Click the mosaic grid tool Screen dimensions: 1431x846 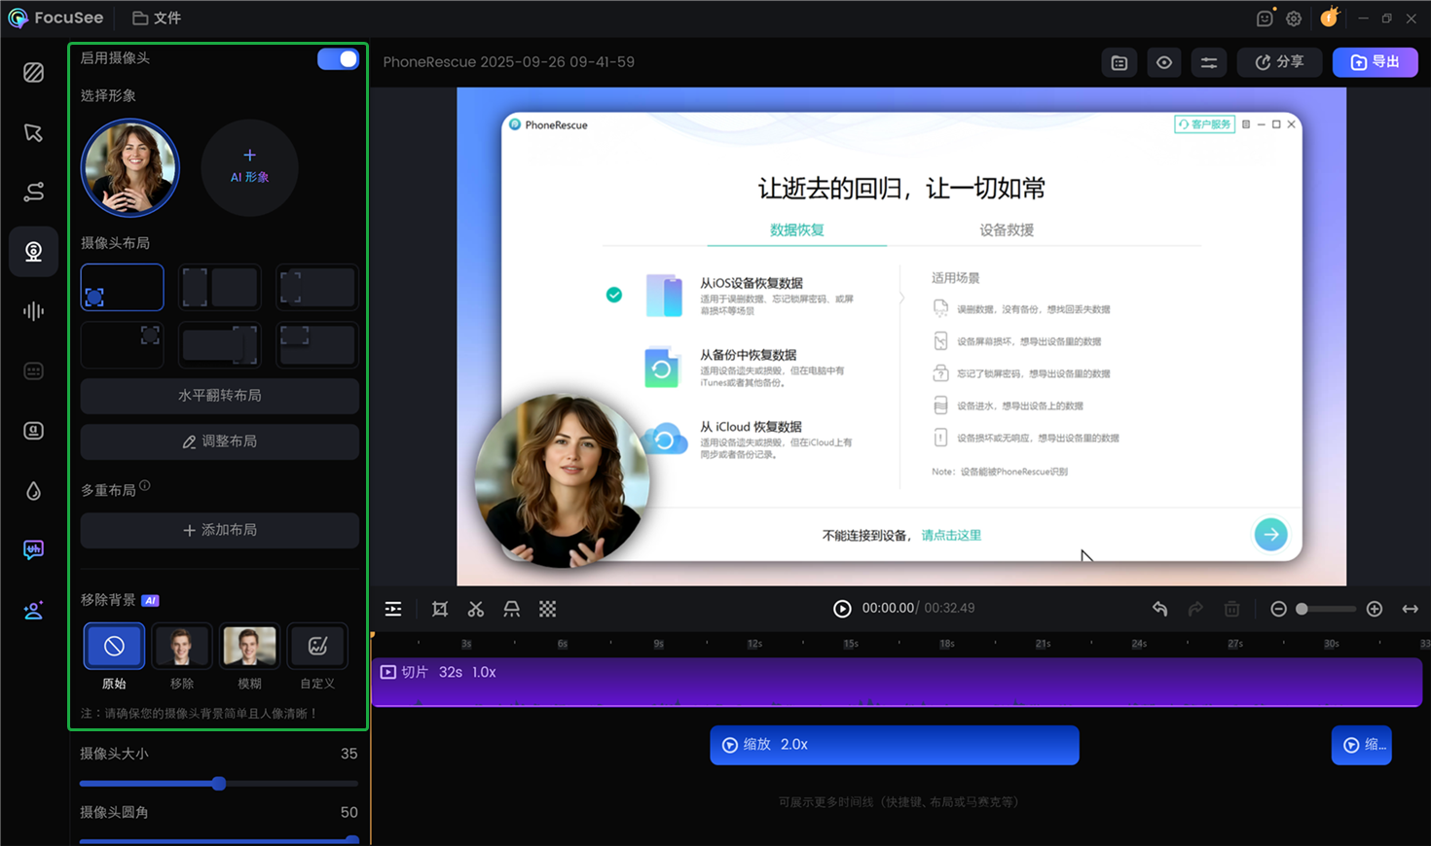click(x=548, y=609)
